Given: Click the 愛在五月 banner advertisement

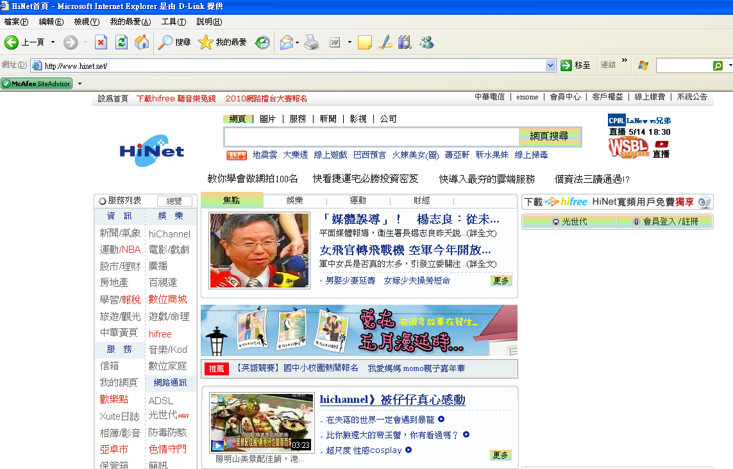Looking at the screenshot, I should click(x=359, y=330).
